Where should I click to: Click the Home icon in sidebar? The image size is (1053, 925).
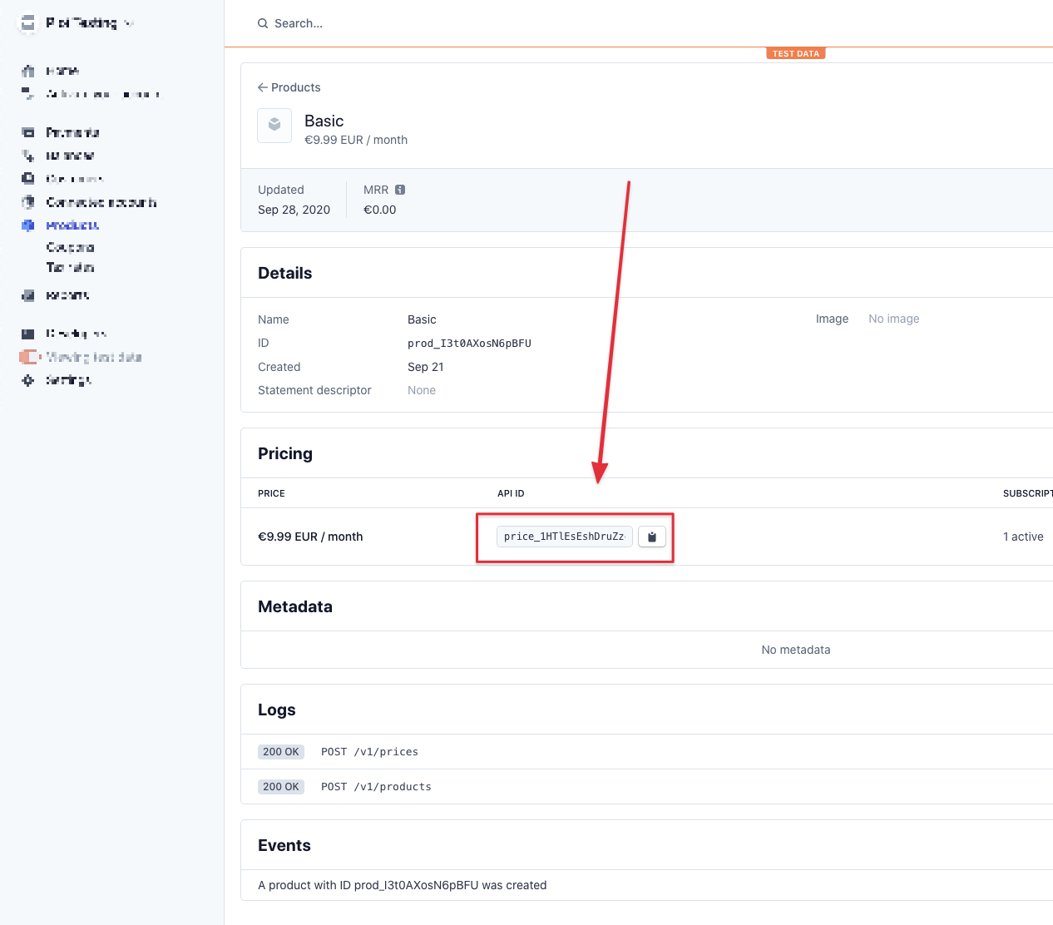point(28,71)
